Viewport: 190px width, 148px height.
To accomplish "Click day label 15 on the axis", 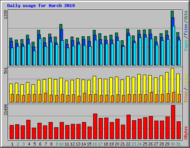I will [89, 144].
